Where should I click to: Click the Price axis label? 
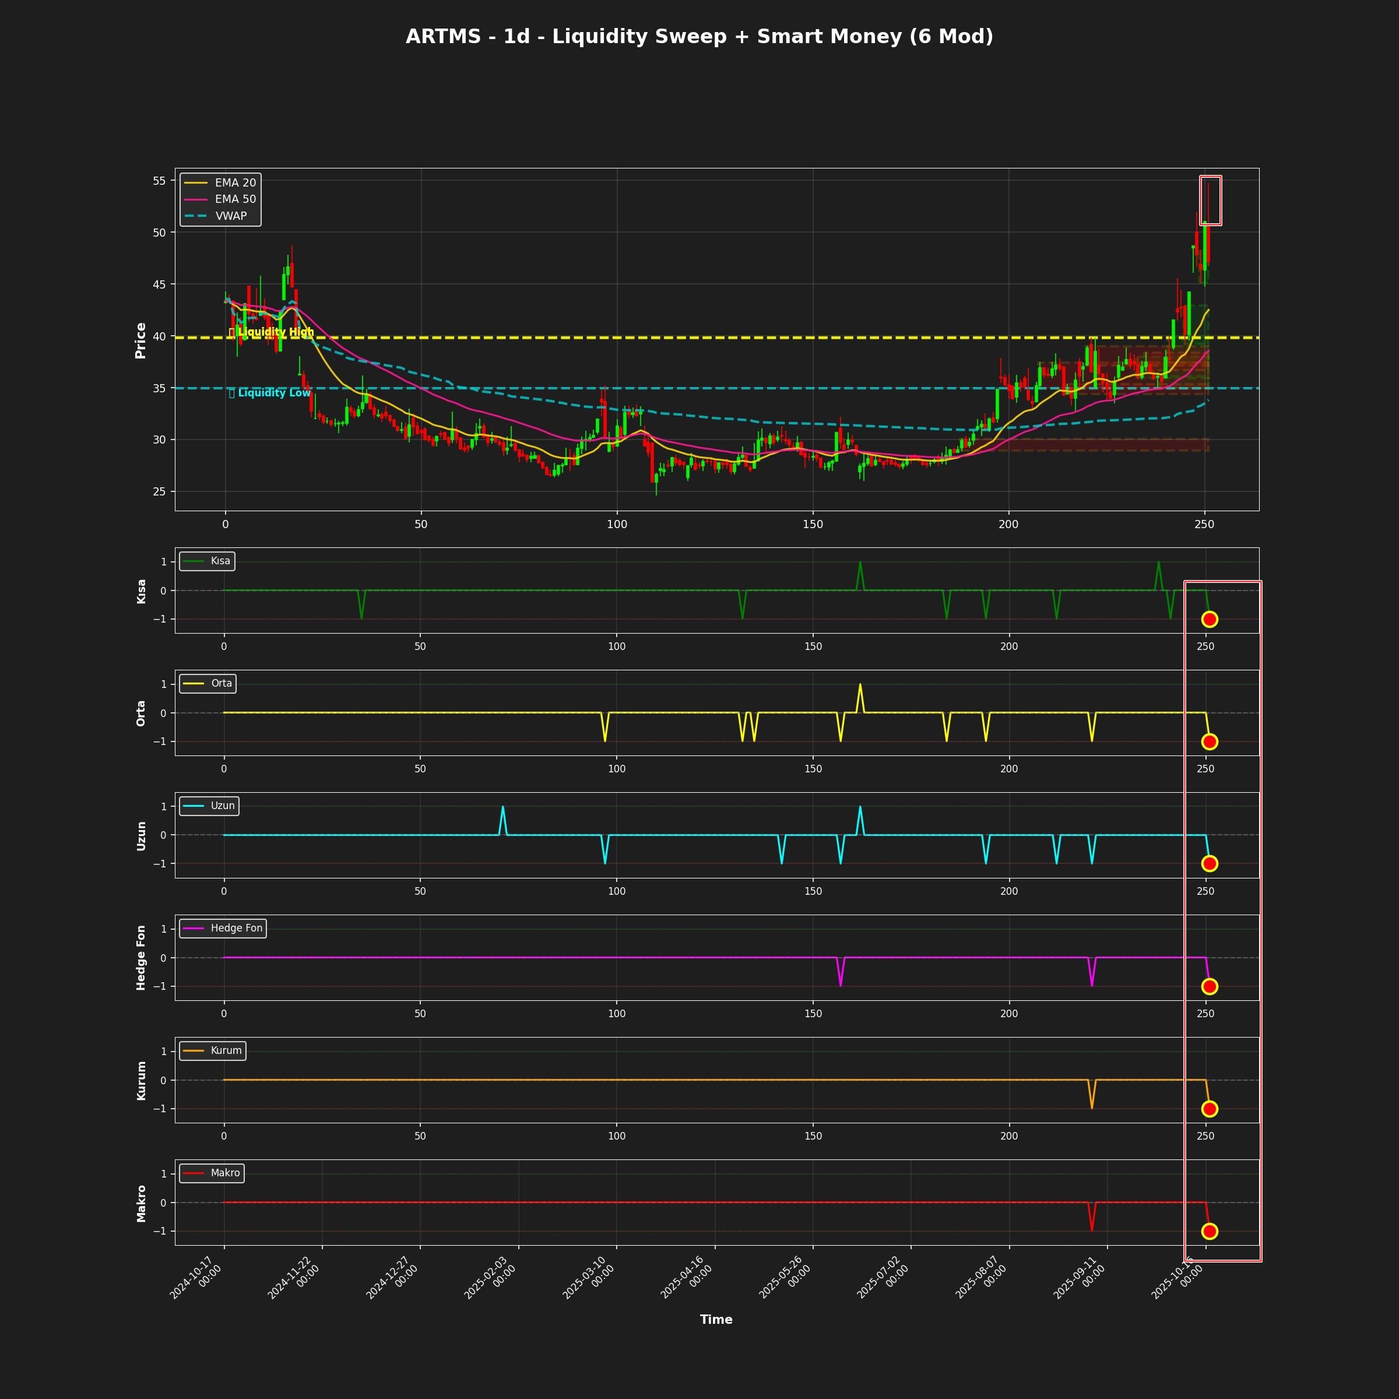pyautogui.click(x=140, y=340)
